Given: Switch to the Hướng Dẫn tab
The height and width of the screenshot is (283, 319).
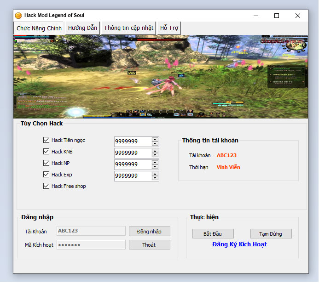Looking at the screenshot, I should click(x=82, y=28).
